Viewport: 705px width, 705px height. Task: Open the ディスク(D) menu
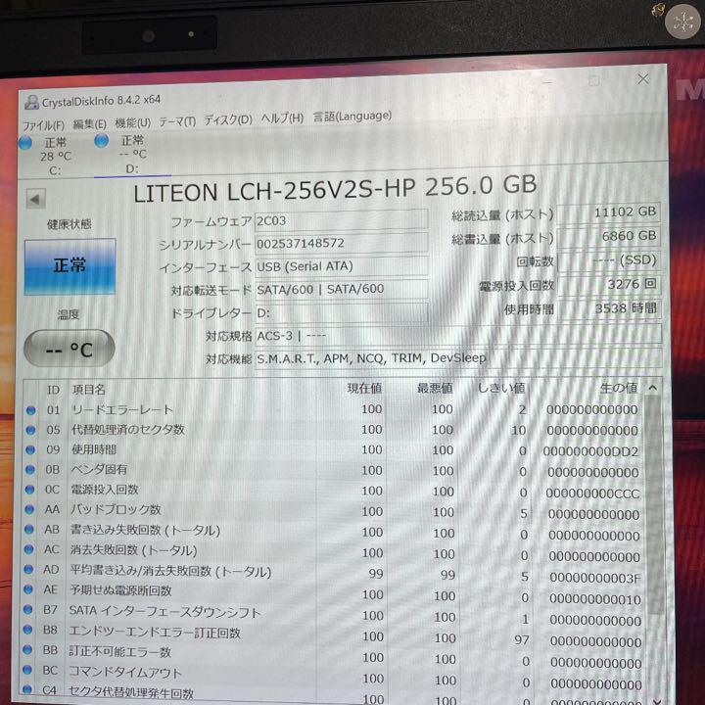tap(228, 119)
